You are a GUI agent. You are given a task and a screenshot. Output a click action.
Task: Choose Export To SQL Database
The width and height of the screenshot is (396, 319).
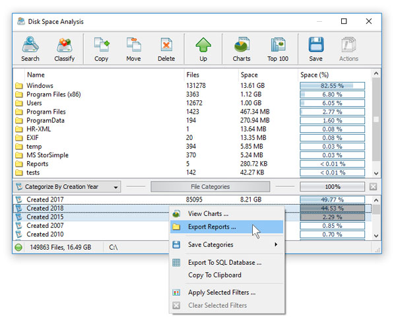[x=227, y=263]
